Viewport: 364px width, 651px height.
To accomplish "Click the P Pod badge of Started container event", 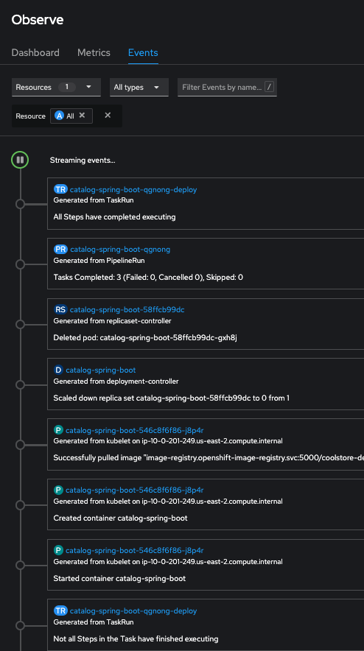I will tap(58, 550).
